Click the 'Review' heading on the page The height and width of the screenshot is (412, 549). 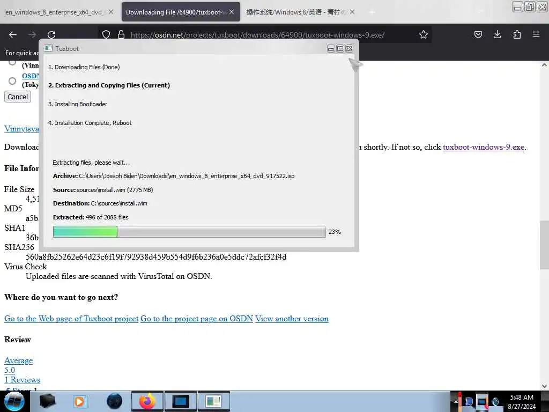click(18, 340)
